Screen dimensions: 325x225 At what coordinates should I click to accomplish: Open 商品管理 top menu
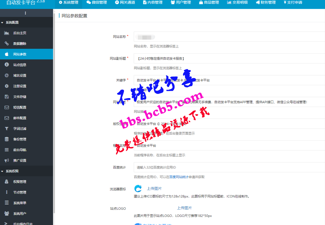[x=209, y=2]
